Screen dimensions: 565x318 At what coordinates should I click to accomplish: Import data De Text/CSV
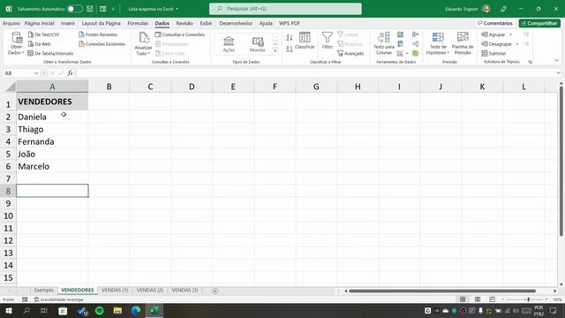(x=43, y=34)
